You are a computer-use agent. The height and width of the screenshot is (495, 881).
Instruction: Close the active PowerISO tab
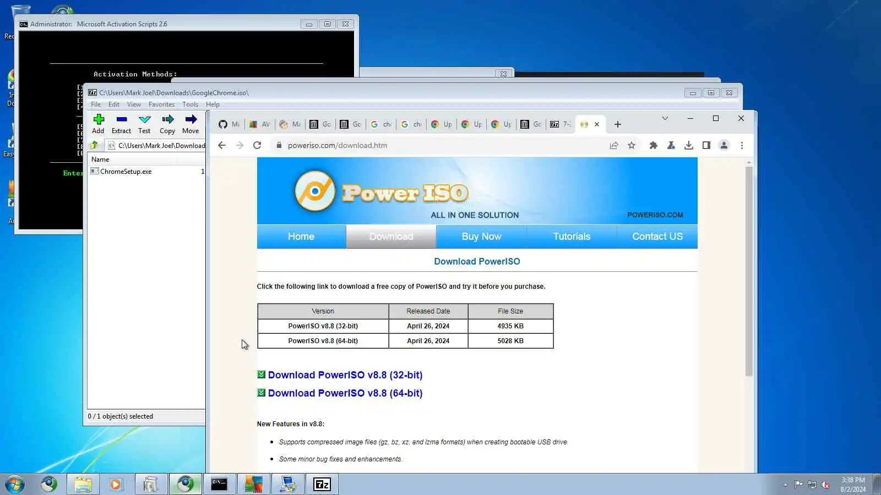597,124
